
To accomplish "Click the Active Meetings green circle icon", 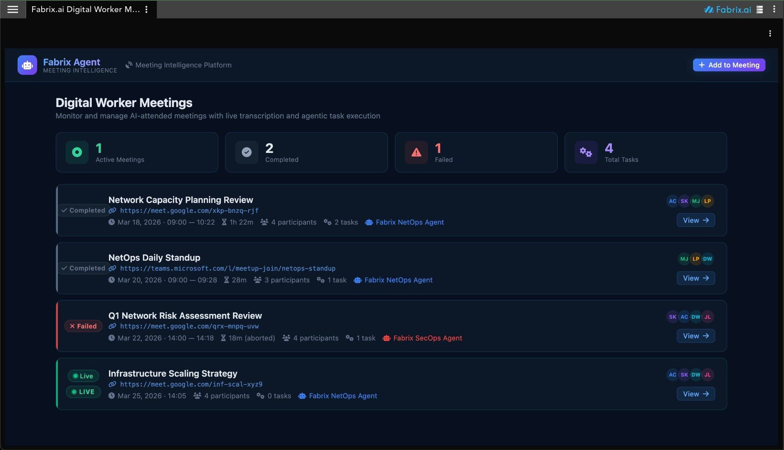I will [x=77, y=152].
